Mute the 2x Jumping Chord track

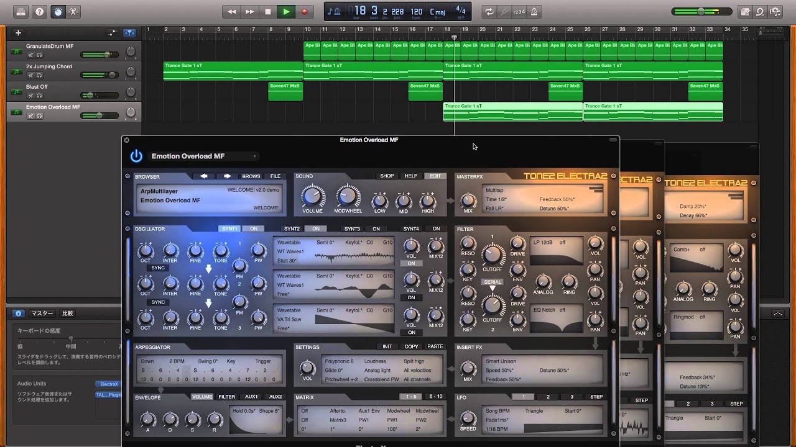coord(30,76)
